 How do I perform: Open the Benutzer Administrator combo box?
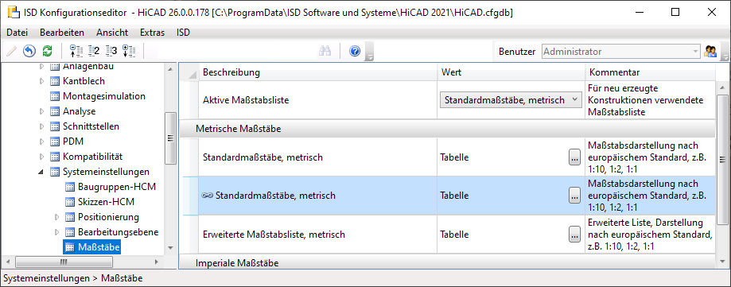click(x=621, y=51)
